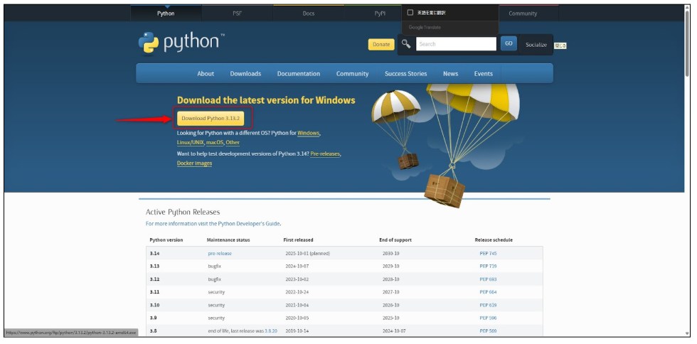Click the end of support '2030-10'

point(391,253)
